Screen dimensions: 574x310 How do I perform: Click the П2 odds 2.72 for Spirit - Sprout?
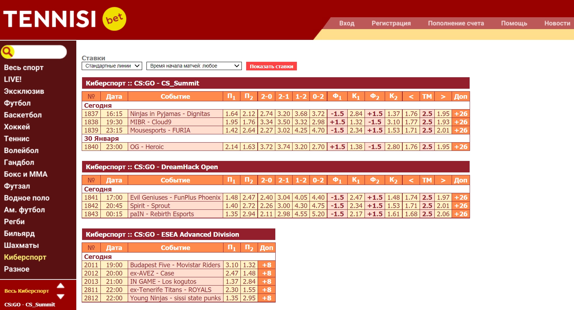[249, 206]
